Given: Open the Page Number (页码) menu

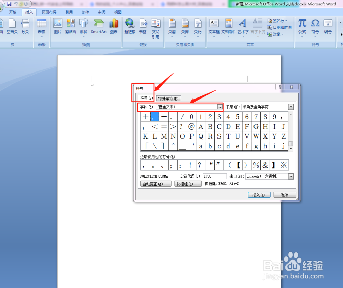Looking at the screenshot, I should tap(198, 28).
